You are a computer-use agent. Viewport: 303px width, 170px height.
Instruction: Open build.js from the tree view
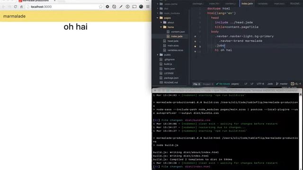[168, 64]
